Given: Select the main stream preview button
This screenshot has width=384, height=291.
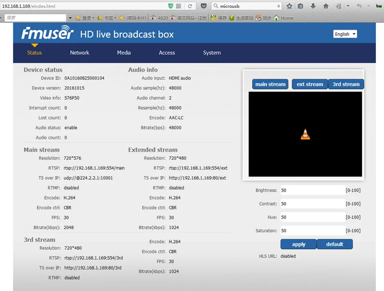Looking at the screenshot, I should point(270,84).
